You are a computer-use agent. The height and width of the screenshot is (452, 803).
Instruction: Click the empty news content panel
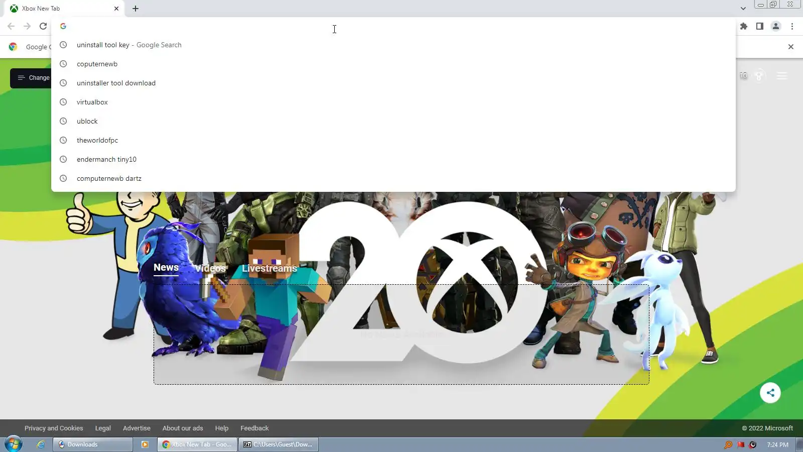point(401,334)
